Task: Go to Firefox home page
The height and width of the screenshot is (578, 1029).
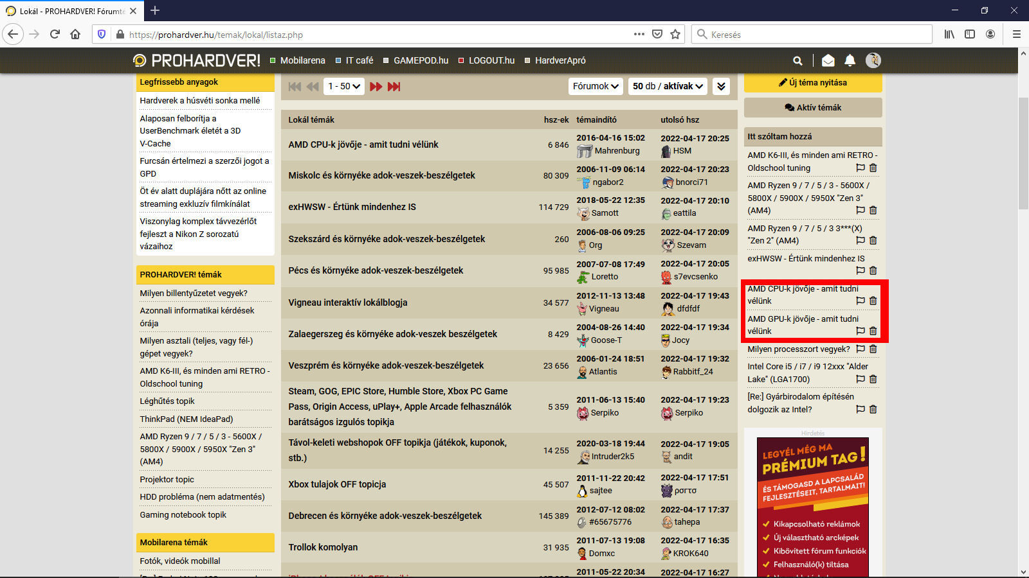Action: coord(75,34)
